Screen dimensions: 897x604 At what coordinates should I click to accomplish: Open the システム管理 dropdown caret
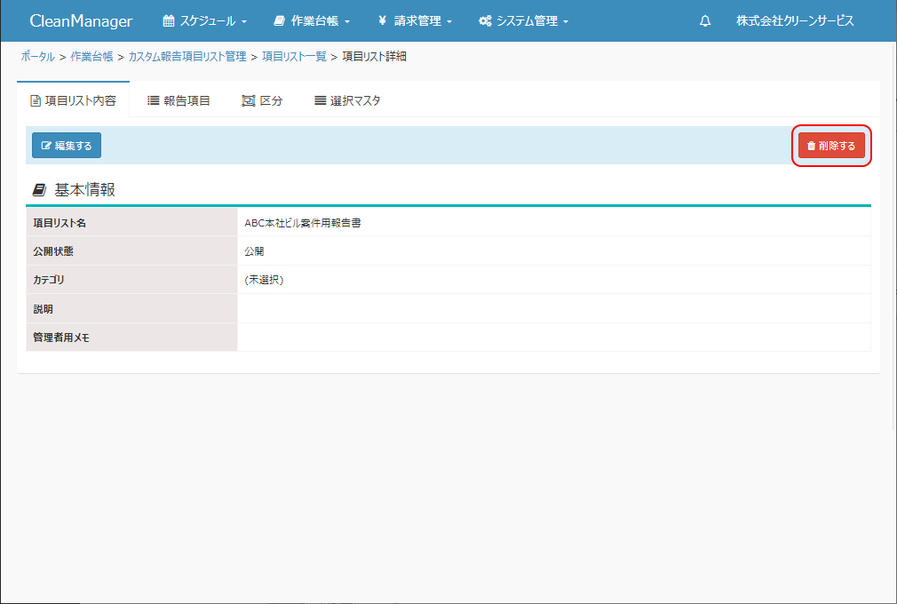click(x=566, y=22)
